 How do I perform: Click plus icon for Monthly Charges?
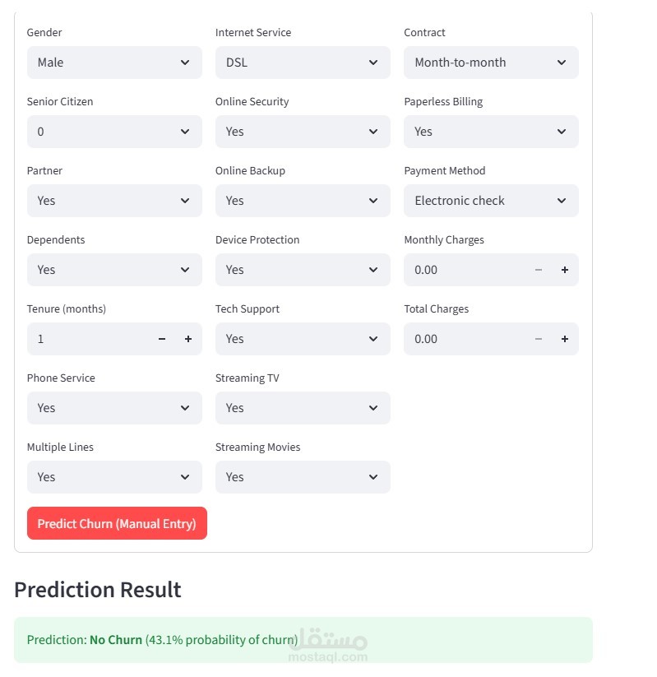point(565,270)
